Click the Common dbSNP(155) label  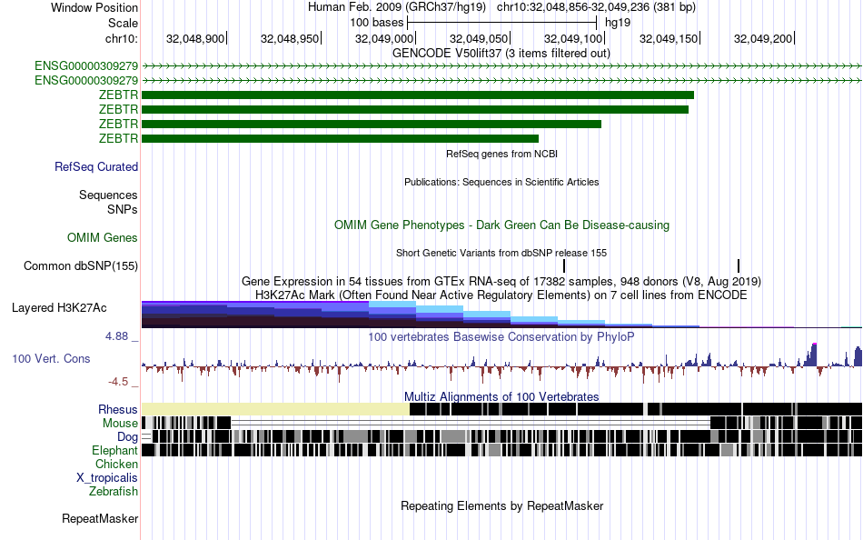(x=80, y=266)
